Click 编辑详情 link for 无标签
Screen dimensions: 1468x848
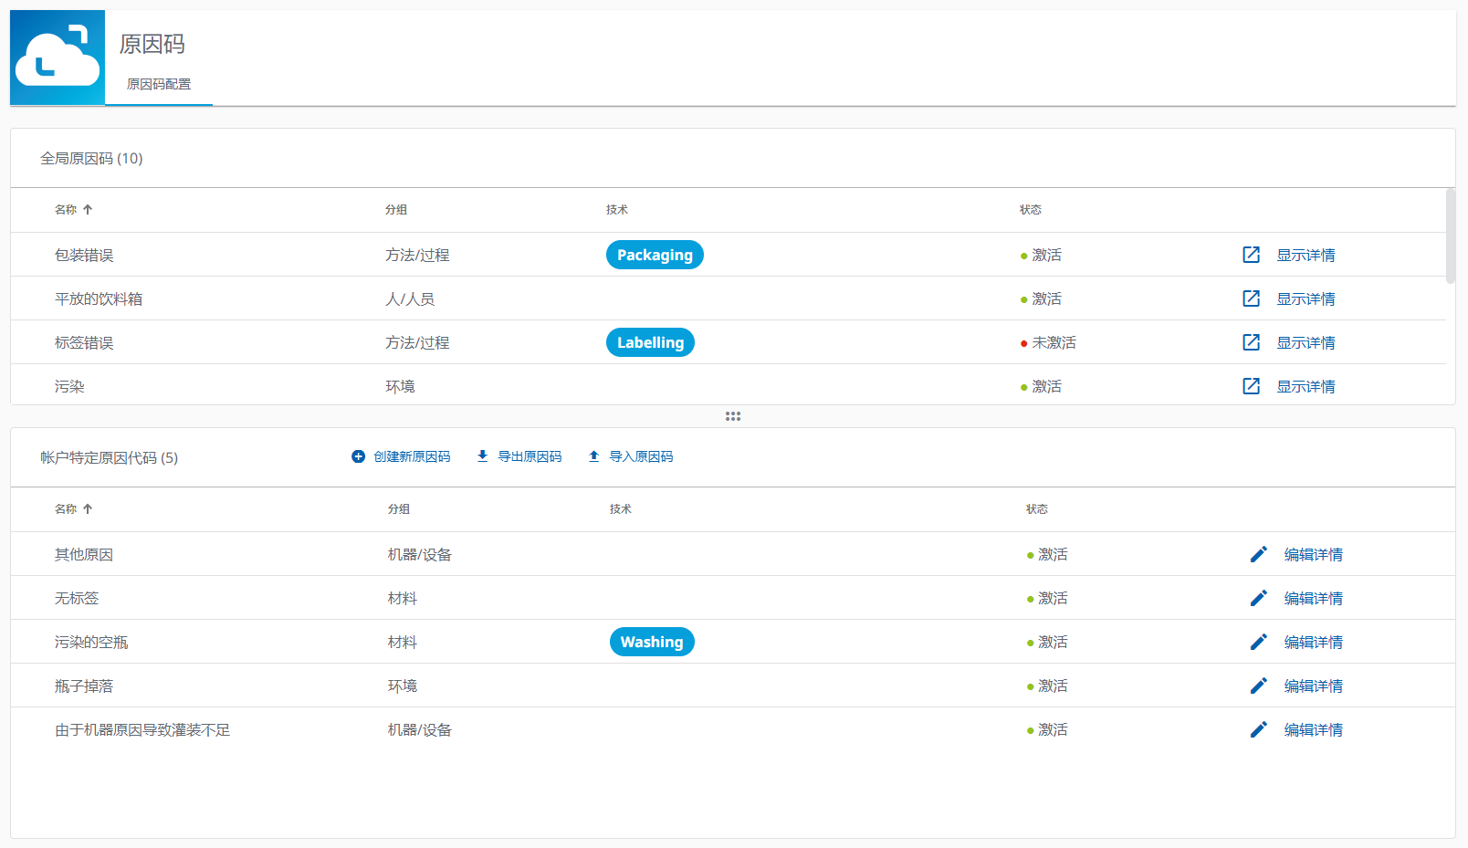click(x=1313, y=598)
